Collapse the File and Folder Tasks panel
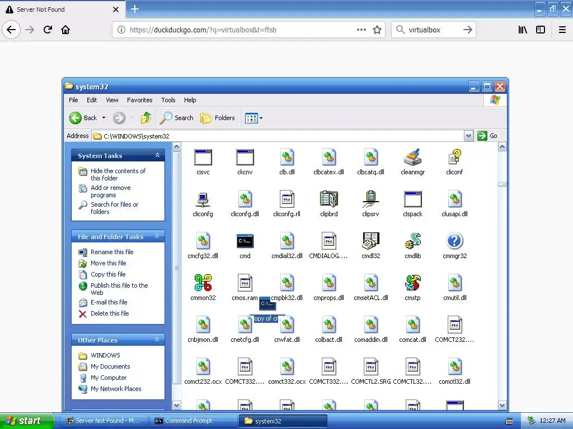The image size is (573, 429). tap(157, 236)
